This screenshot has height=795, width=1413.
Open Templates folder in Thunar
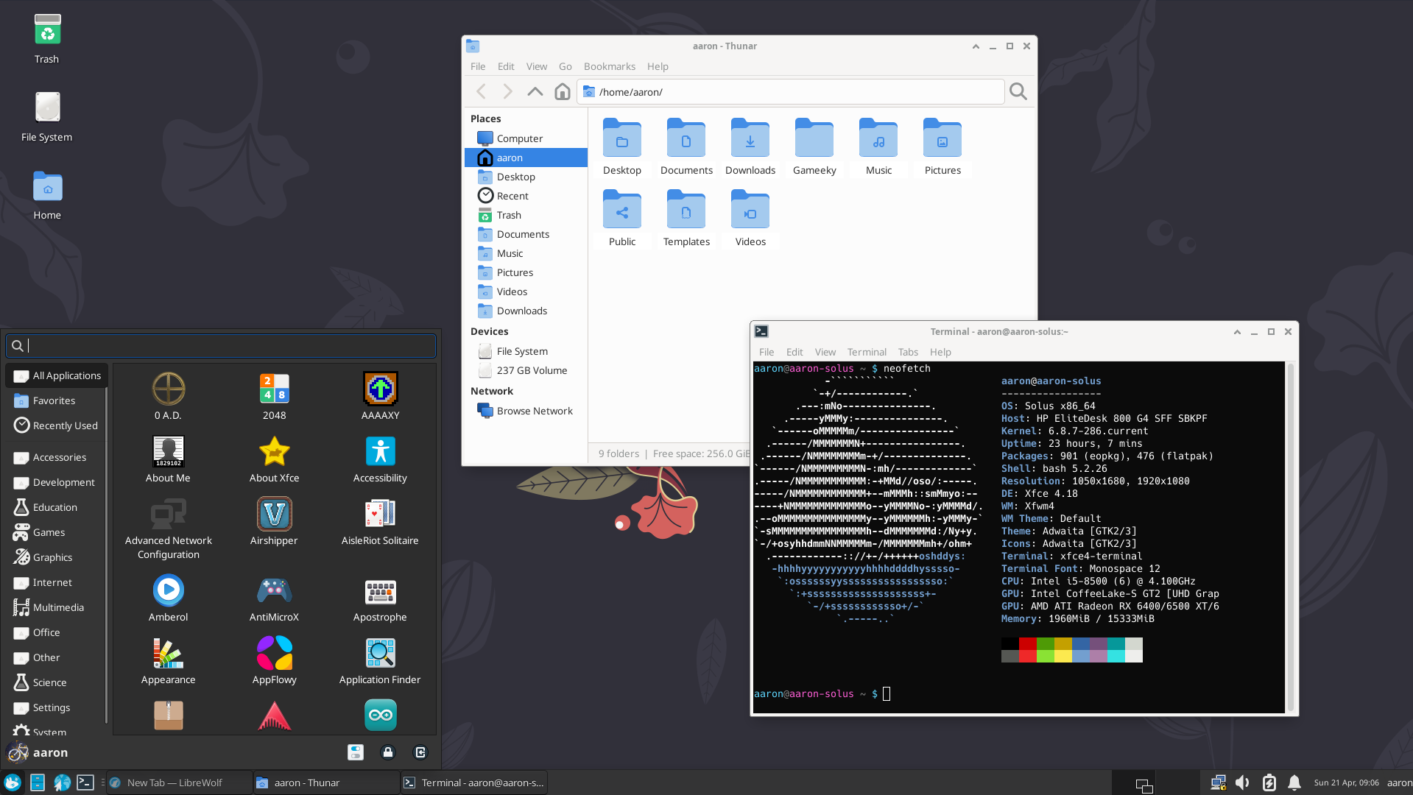pos(686,219)
